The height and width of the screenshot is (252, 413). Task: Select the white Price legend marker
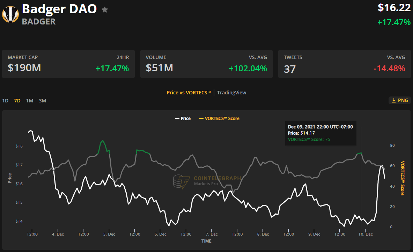(177, 118)
